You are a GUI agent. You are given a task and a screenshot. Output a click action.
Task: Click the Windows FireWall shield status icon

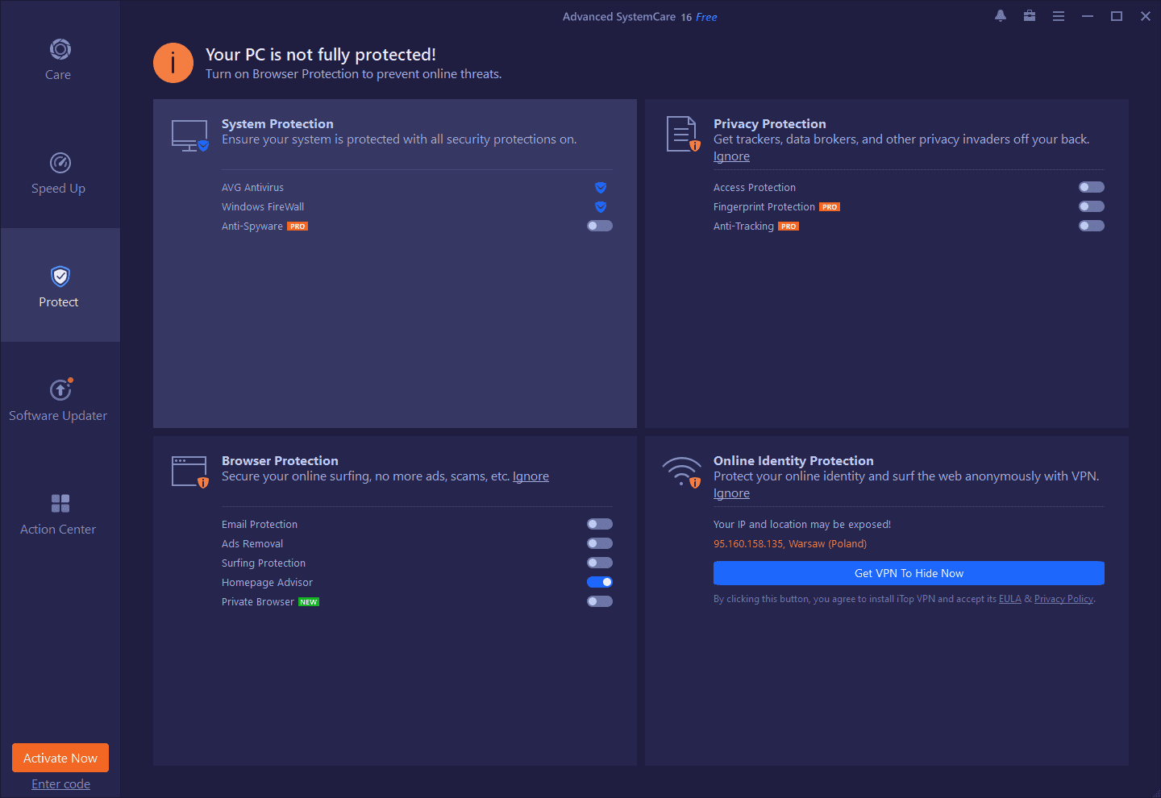coord(601,207)
